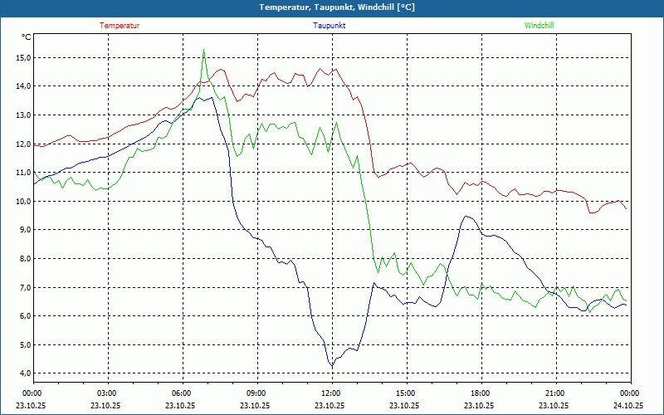Click the 7,0 y-axis value

point(24,287)
